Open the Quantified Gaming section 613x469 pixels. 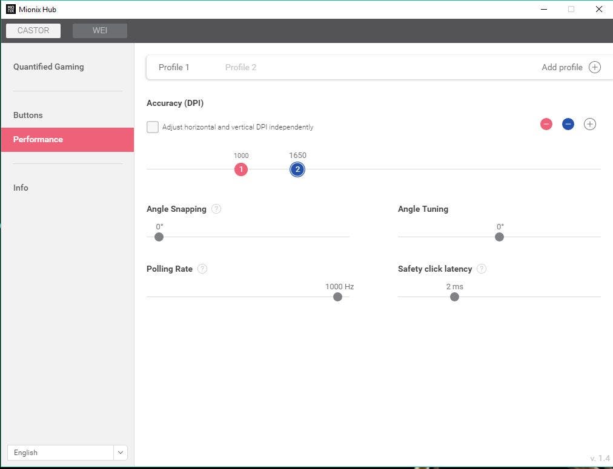[x=48, y=67]
